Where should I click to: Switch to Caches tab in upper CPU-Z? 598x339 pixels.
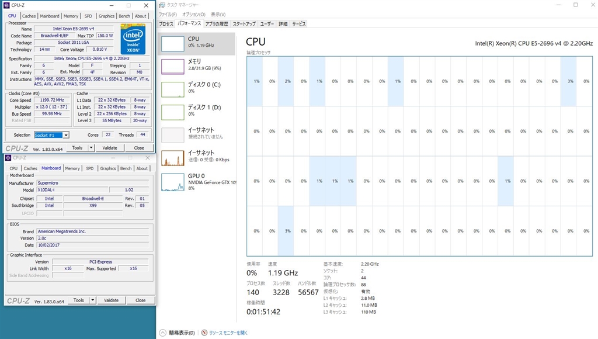click(29, 16)
